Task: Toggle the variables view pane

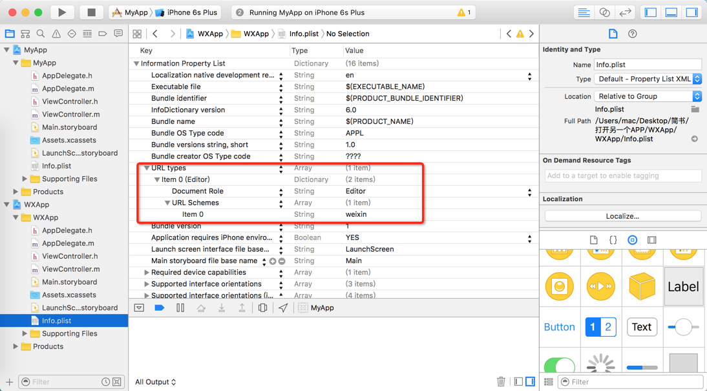Action: click(x=518, y=381)
